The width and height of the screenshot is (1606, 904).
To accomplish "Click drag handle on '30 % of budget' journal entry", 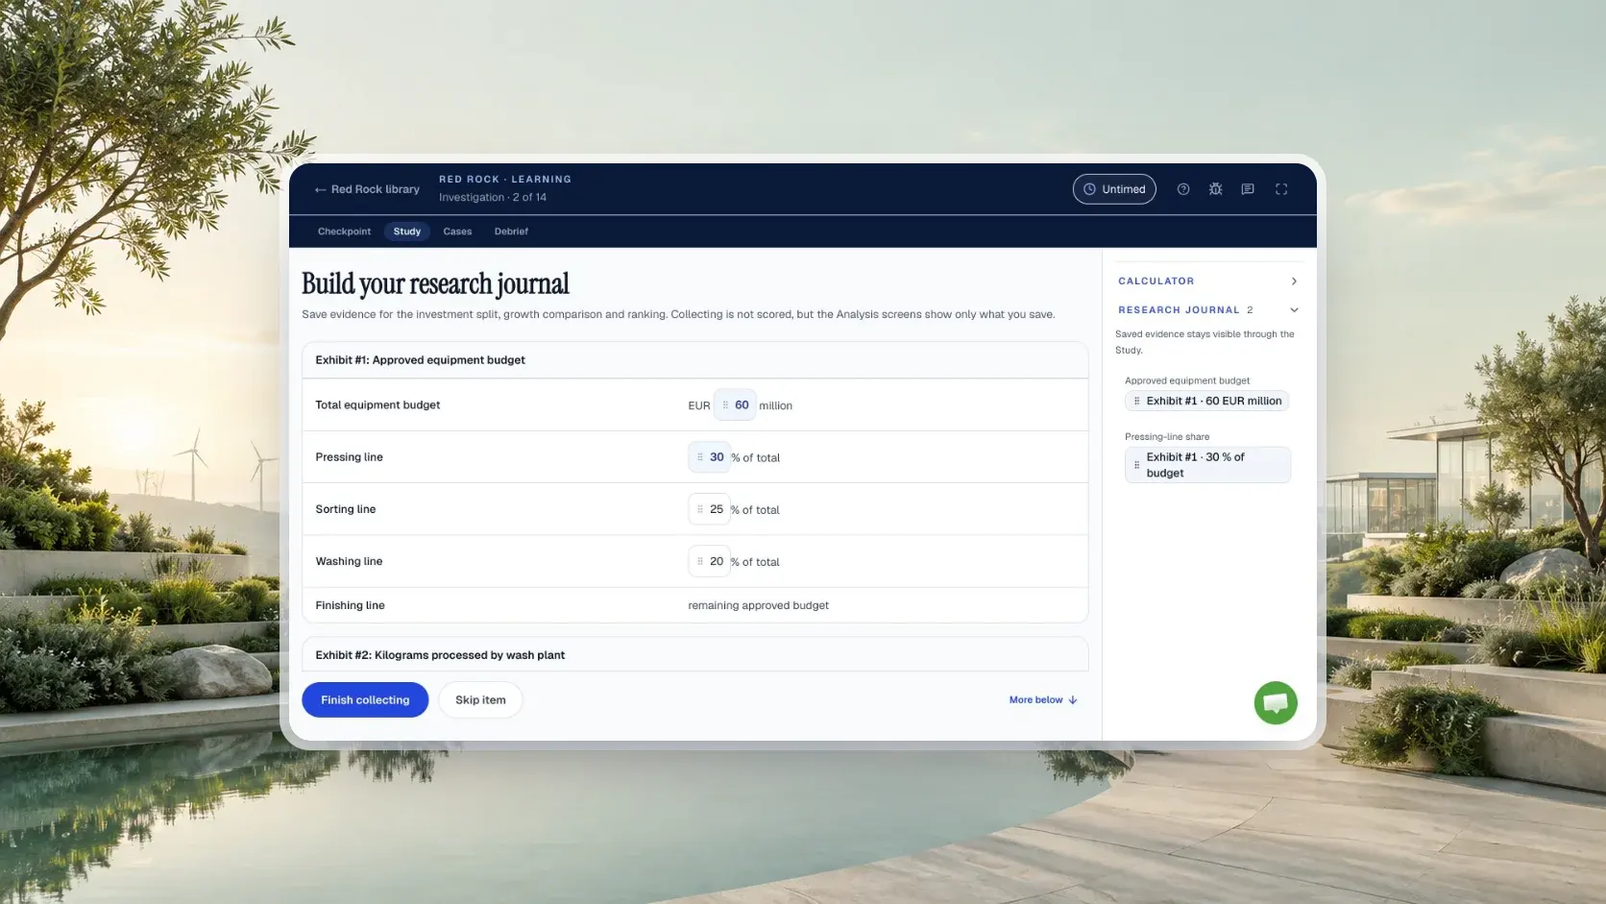I will click(1137, 465).
